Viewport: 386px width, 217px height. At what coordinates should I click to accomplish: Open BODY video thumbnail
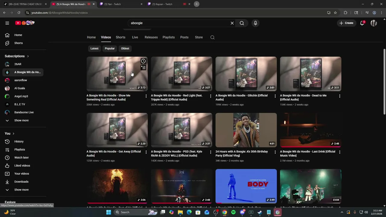coord(246,186)
